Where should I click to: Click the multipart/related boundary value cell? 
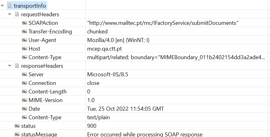pyautogui.click(x=176, y=57)
